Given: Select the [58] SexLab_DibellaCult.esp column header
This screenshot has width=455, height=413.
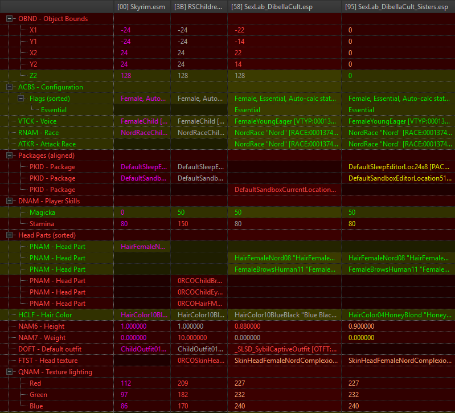Looking at the screenshot, I should (284, 7).
